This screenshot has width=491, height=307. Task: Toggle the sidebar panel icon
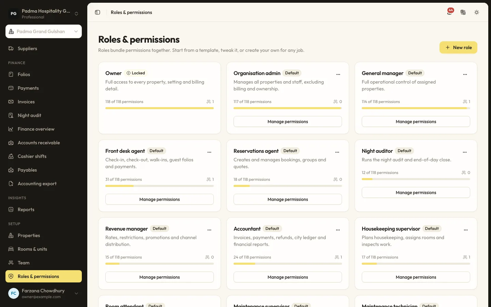click(98, 12)
